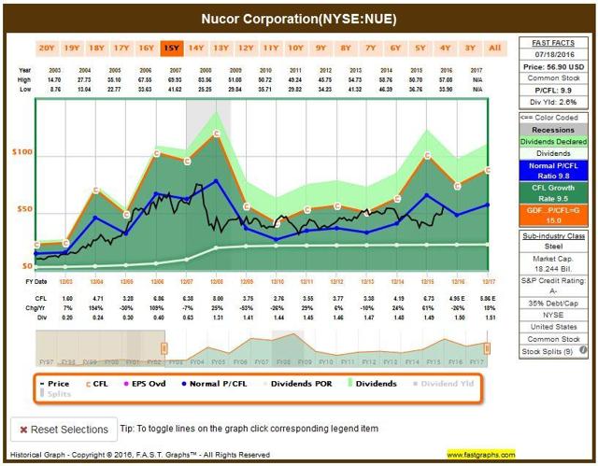Viewport: 598px width, 466px height.
Task: Click the left range slider handle
Action: pos(164,348)
